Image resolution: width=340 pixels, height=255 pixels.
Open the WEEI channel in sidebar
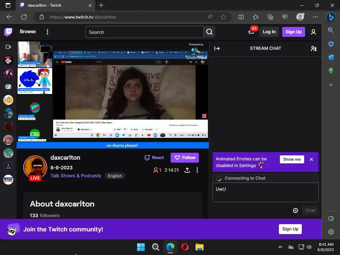pos(8,180)
